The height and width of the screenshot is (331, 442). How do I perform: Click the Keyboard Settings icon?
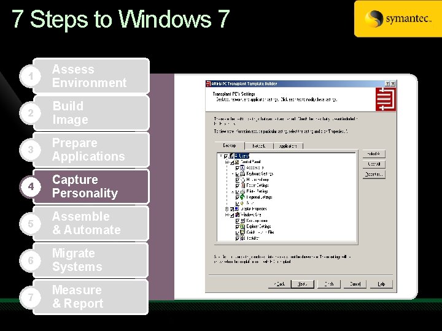click(242, 173)
